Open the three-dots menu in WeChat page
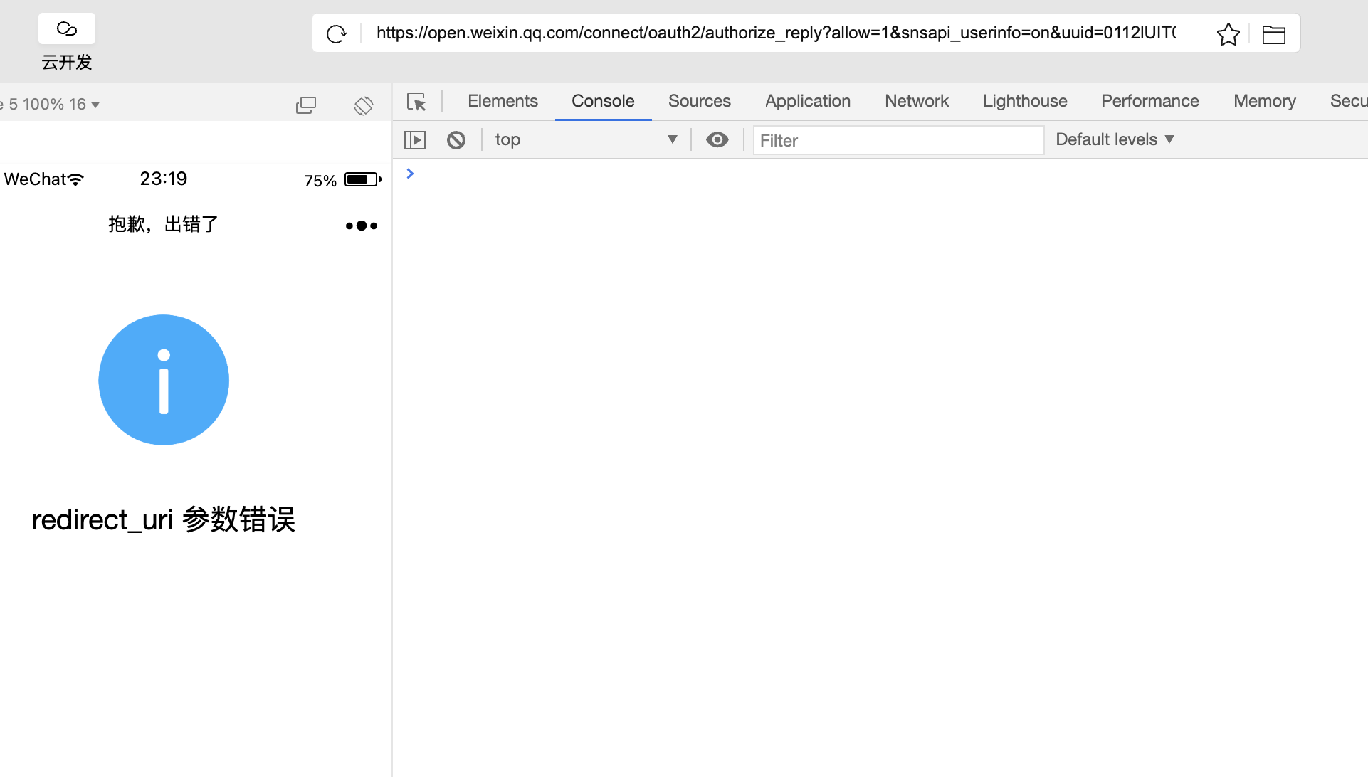The height and width of the screenshot is (777, 1368). pos(362,226)
